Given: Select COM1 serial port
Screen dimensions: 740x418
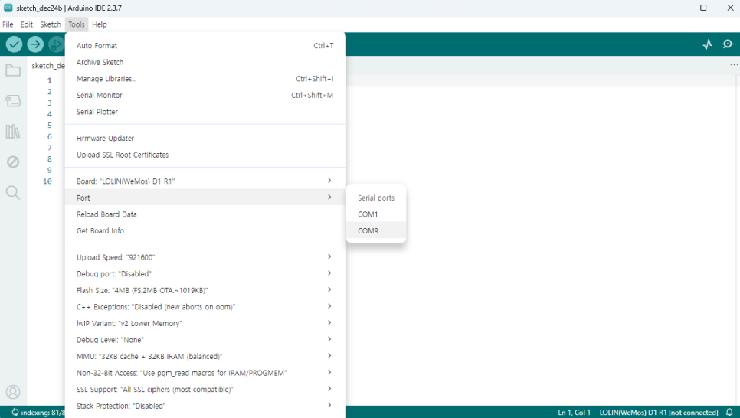Looking at the screenshot, I should [x=376, y=214].
